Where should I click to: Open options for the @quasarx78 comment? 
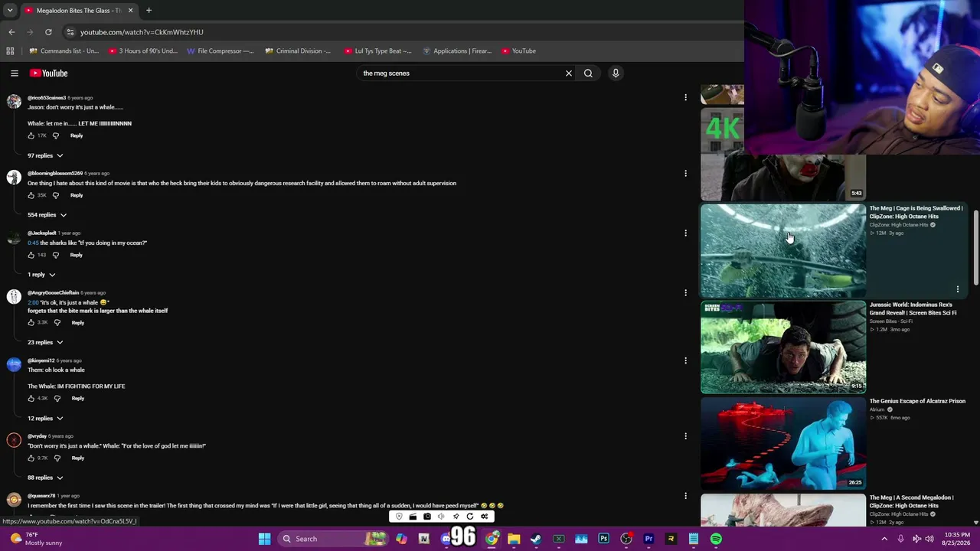685,496
